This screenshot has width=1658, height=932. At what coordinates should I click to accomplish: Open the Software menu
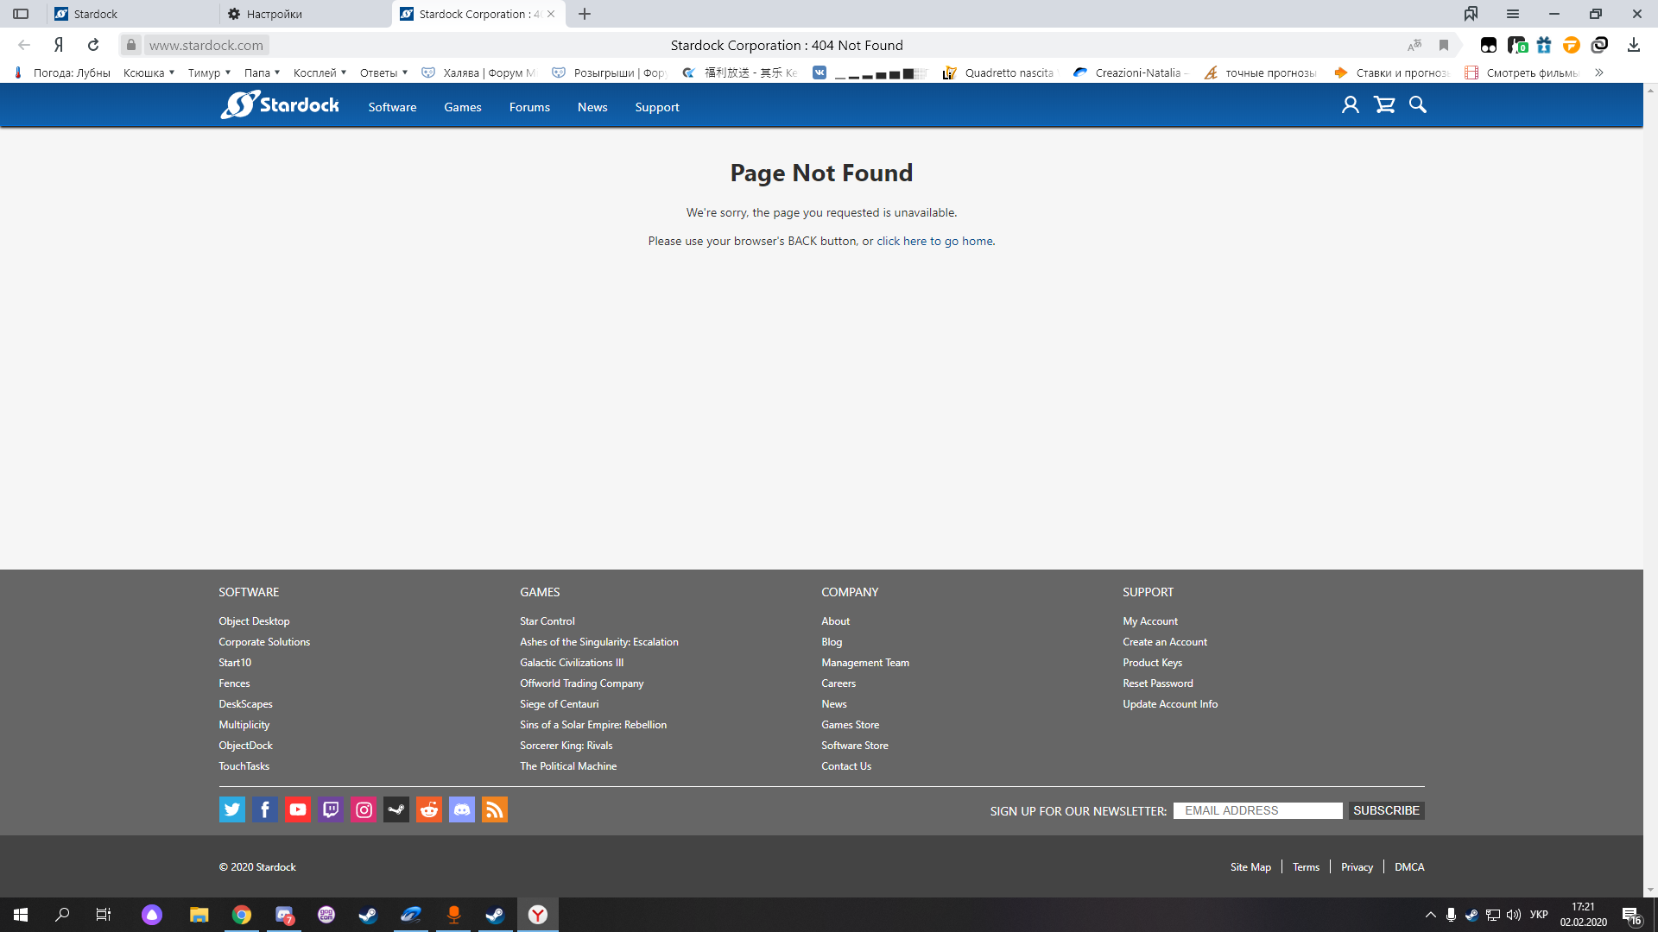[392, 107]
